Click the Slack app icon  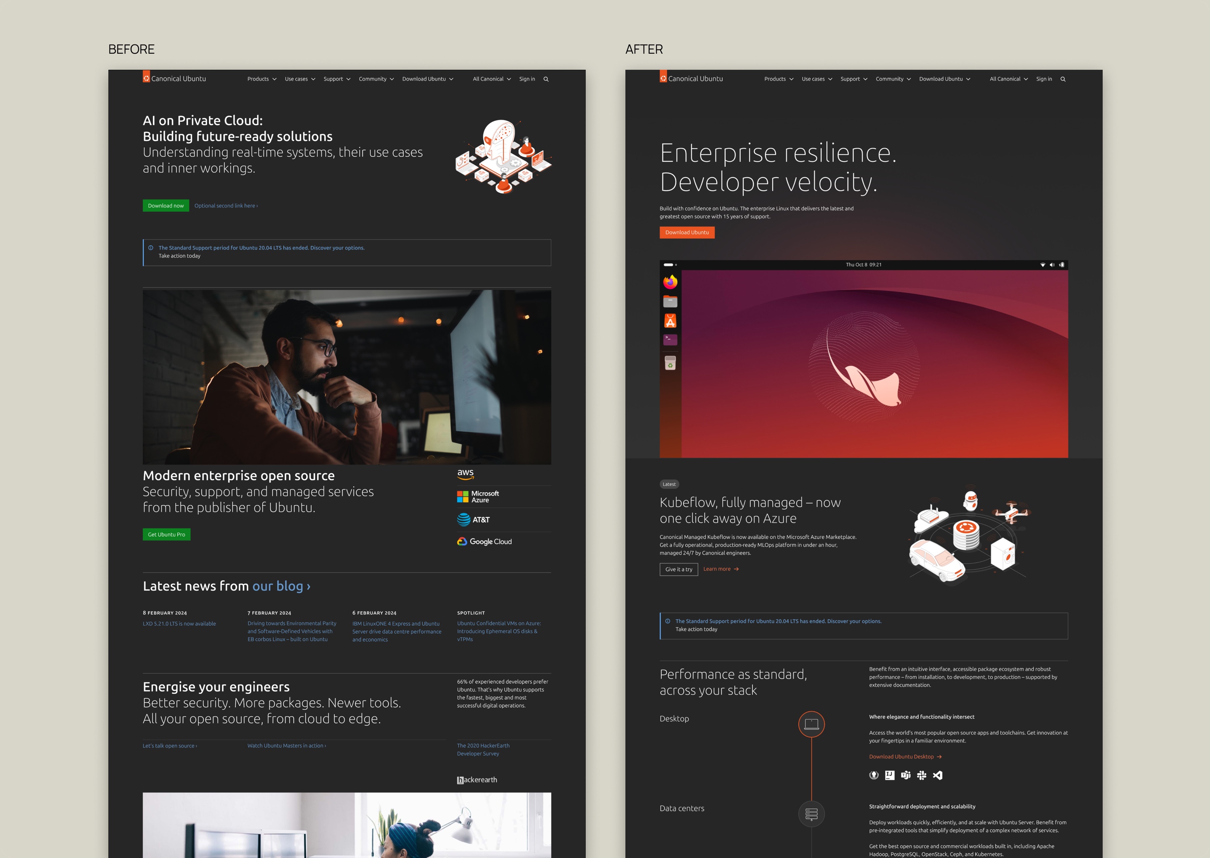coord(921,775)
